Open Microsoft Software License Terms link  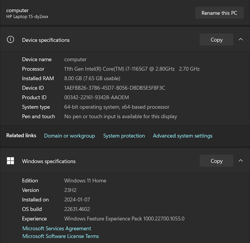61,236
